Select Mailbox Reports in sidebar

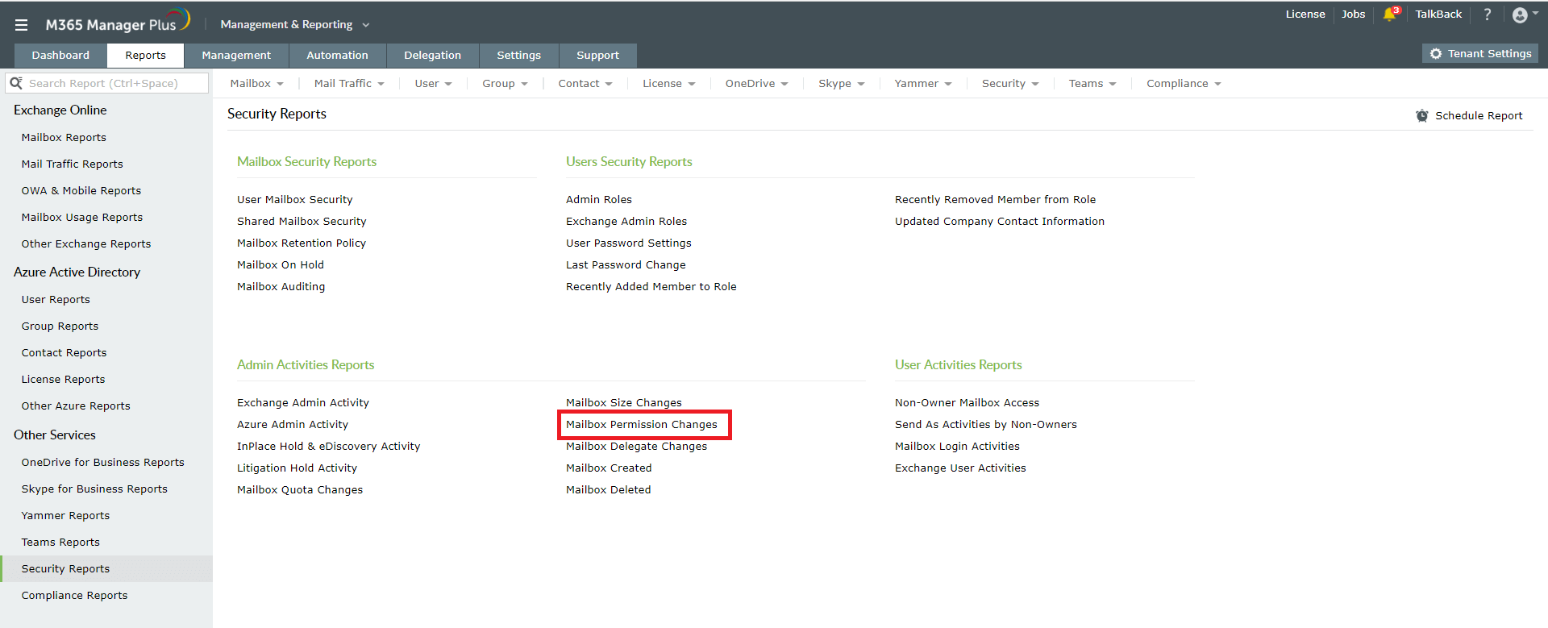pos(64,138)
